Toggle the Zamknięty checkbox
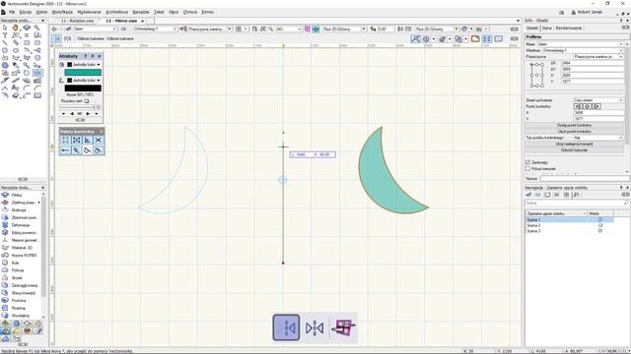 tap(528, 162)
